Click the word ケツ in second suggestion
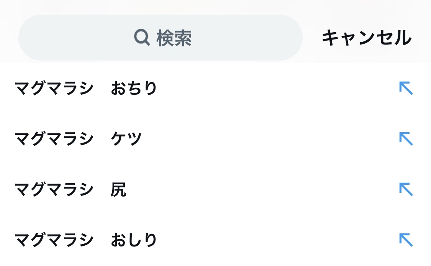 (x=126, y=139)
